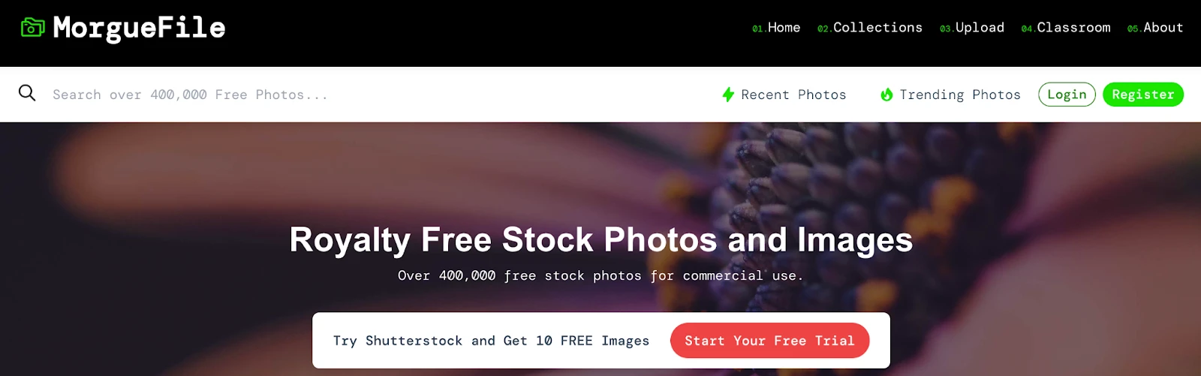Click the Login button
The width and height of the screenshot is (1201, 376).
point(1067,95)
